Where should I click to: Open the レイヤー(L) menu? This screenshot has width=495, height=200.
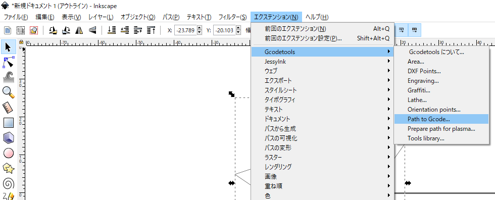[x=101, y=17]
